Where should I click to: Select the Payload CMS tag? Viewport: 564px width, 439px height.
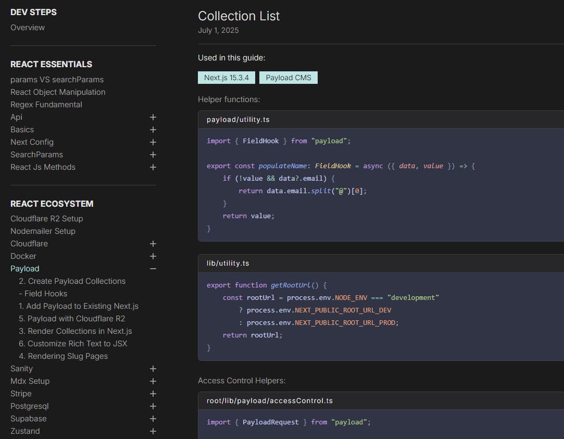coord(288,78)
